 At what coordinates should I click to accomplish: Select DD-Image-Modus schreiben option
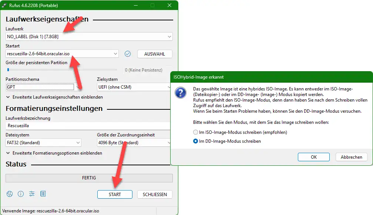(x=227, y=141)
